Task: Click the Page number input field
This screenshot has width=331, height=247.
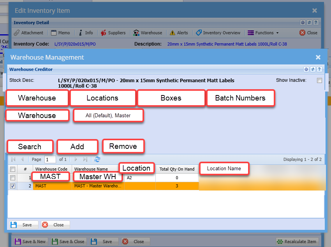Action: [50, 159]
